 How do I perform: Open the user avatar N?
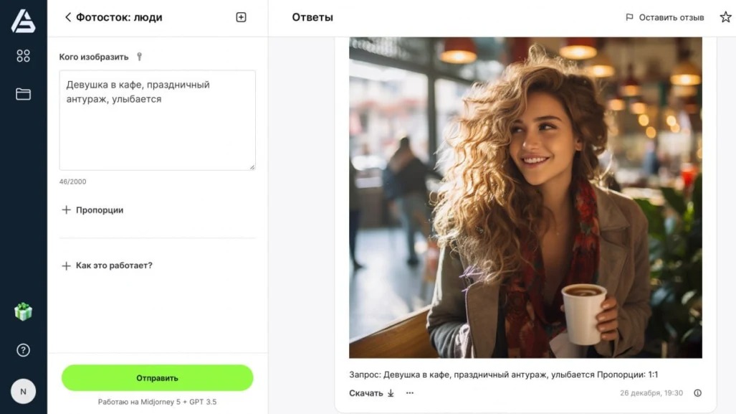click(x=23, y=392)
